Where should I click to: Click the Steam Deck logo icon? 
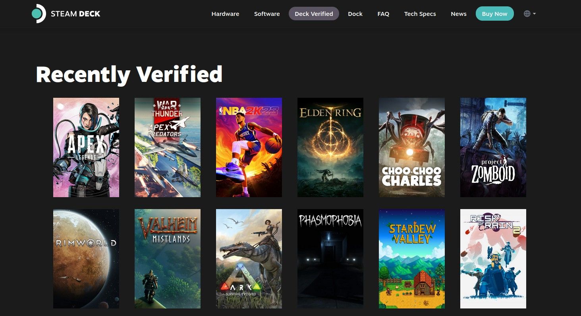39,14
